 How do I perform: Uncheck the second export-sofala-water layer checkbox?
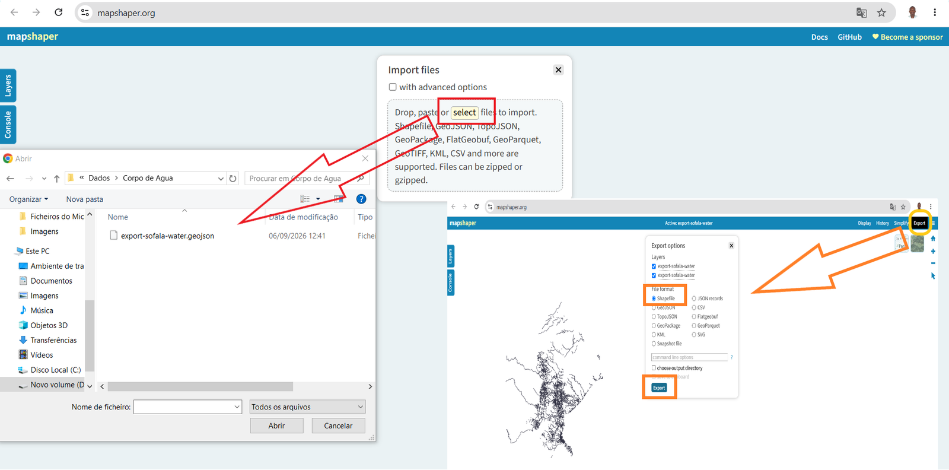pyautogui.click(x=654, y=275)
